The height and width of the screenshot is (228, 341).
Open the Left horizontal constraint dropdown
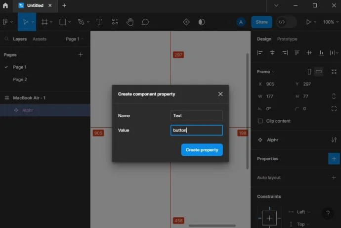click(303, 212)
